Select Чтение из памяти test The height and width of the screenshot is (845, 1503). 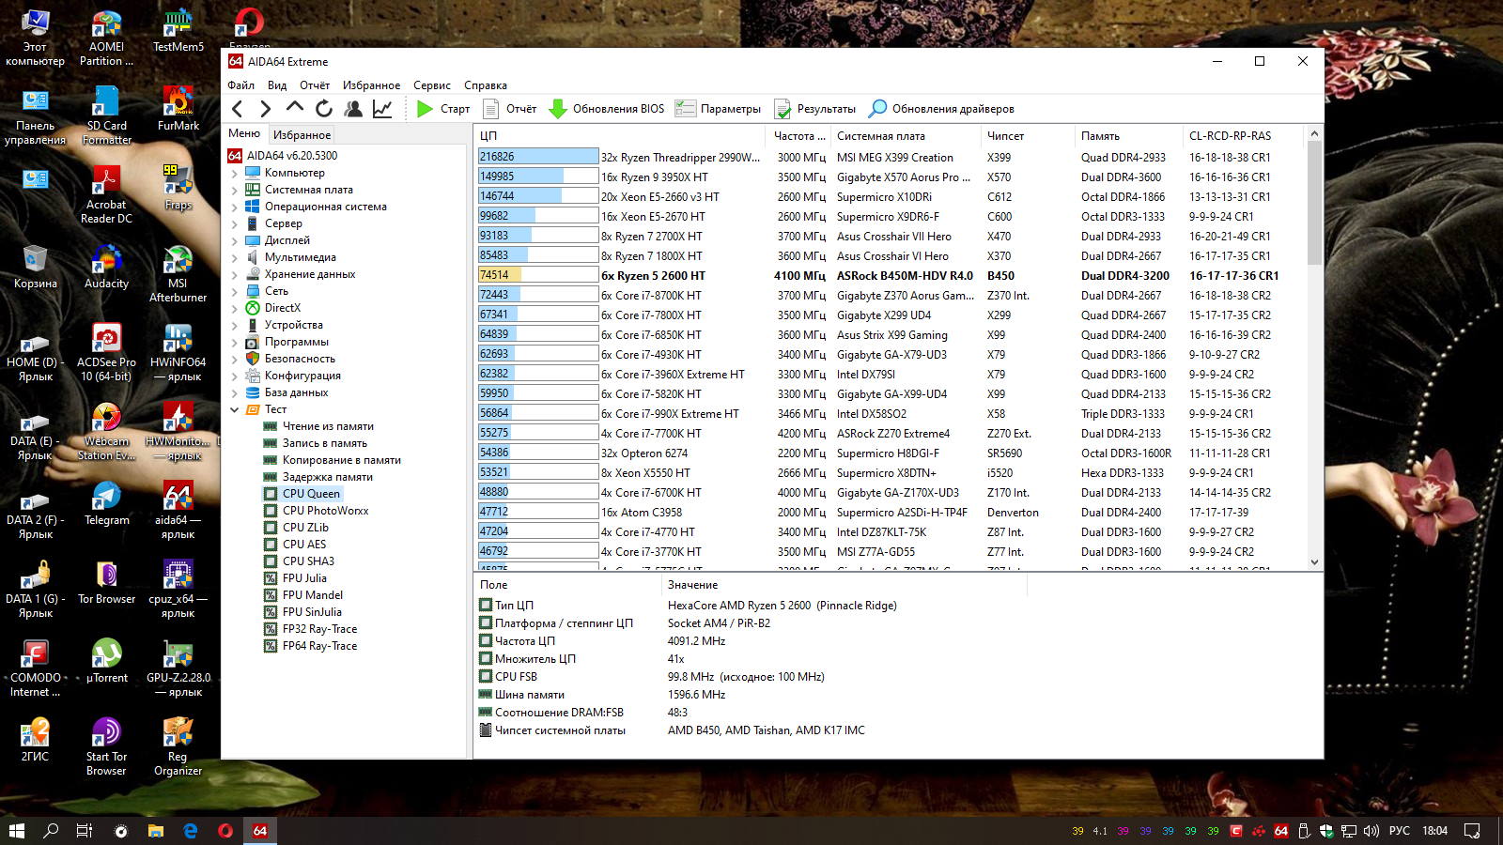(x=328, y=426)
